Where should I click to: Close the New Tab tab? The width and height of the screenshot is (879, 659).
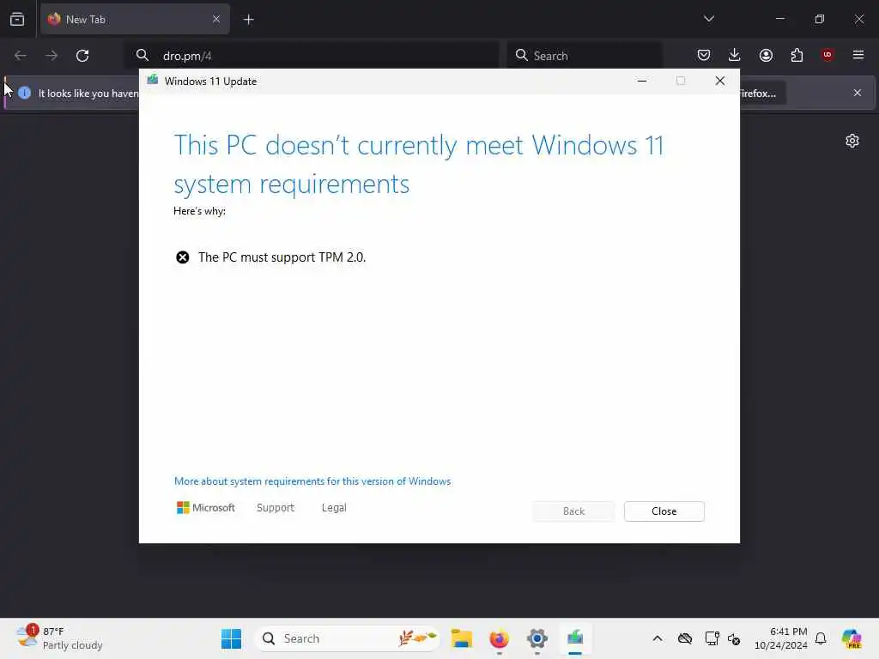pyautogui.click(x=216, y=19)
